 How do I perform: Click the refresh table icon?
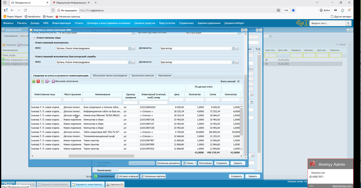point(42,81)
